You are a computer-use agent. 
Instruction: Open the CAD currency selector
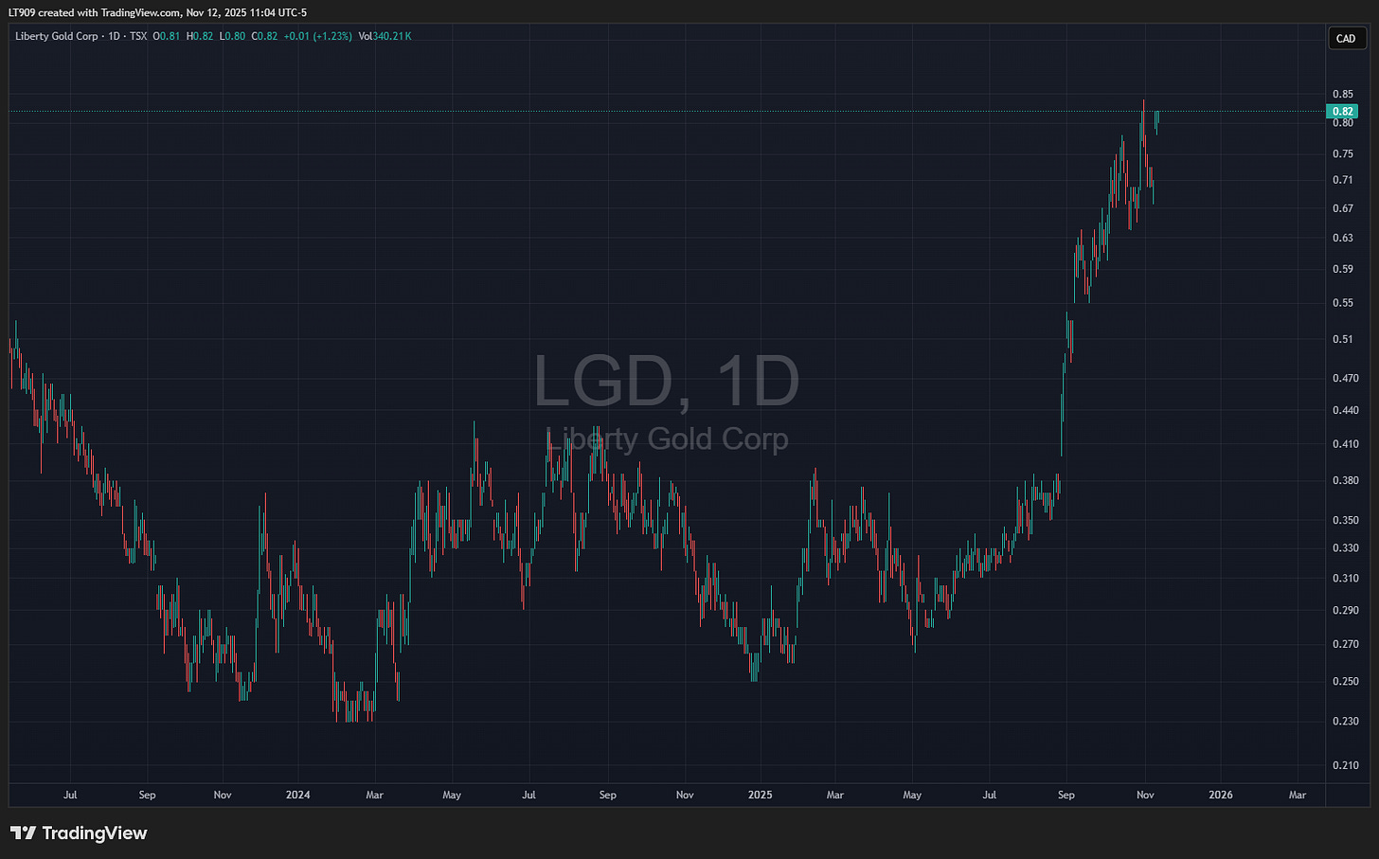pyautogui.click(x=1346, y=39)
